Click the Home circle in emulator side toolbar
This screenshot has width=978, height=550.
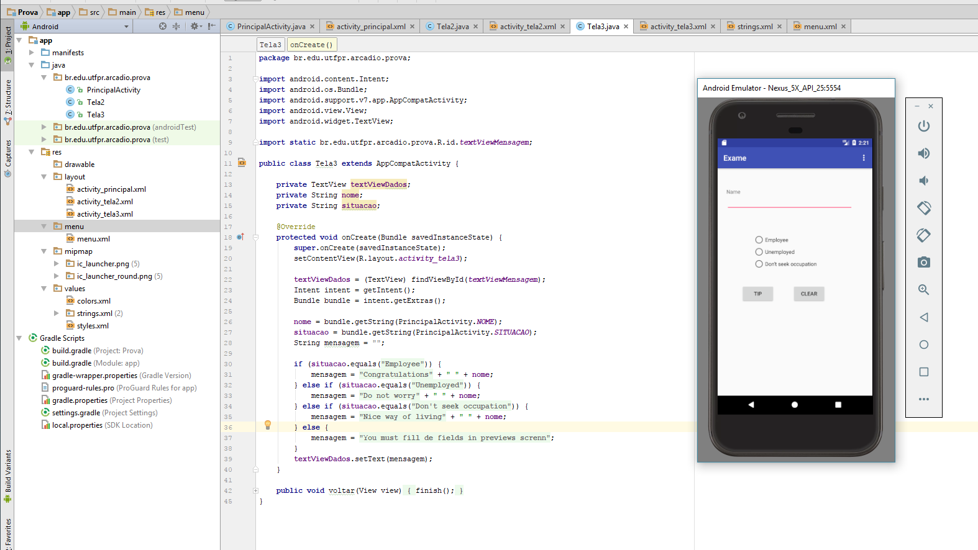click(924, 345)
